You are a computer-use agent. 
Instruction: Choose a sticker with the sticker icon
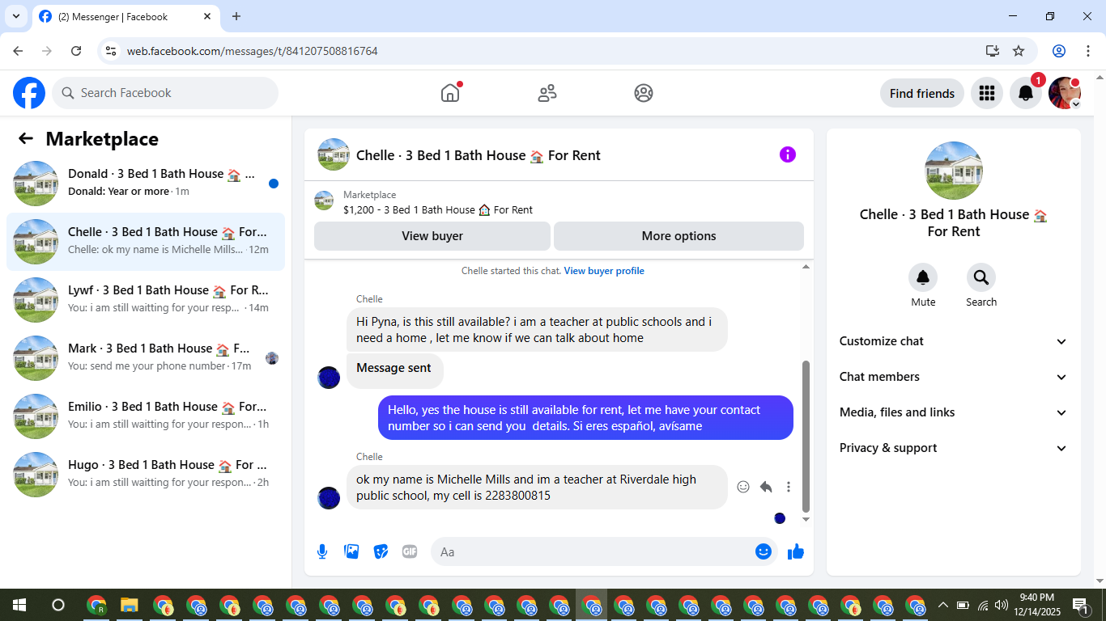381,551
